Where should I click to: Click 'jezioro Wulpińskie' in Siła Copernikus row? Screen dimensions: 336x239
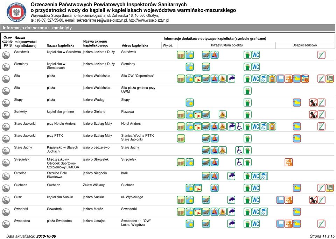pyautogui.click(x=97, y=76)
